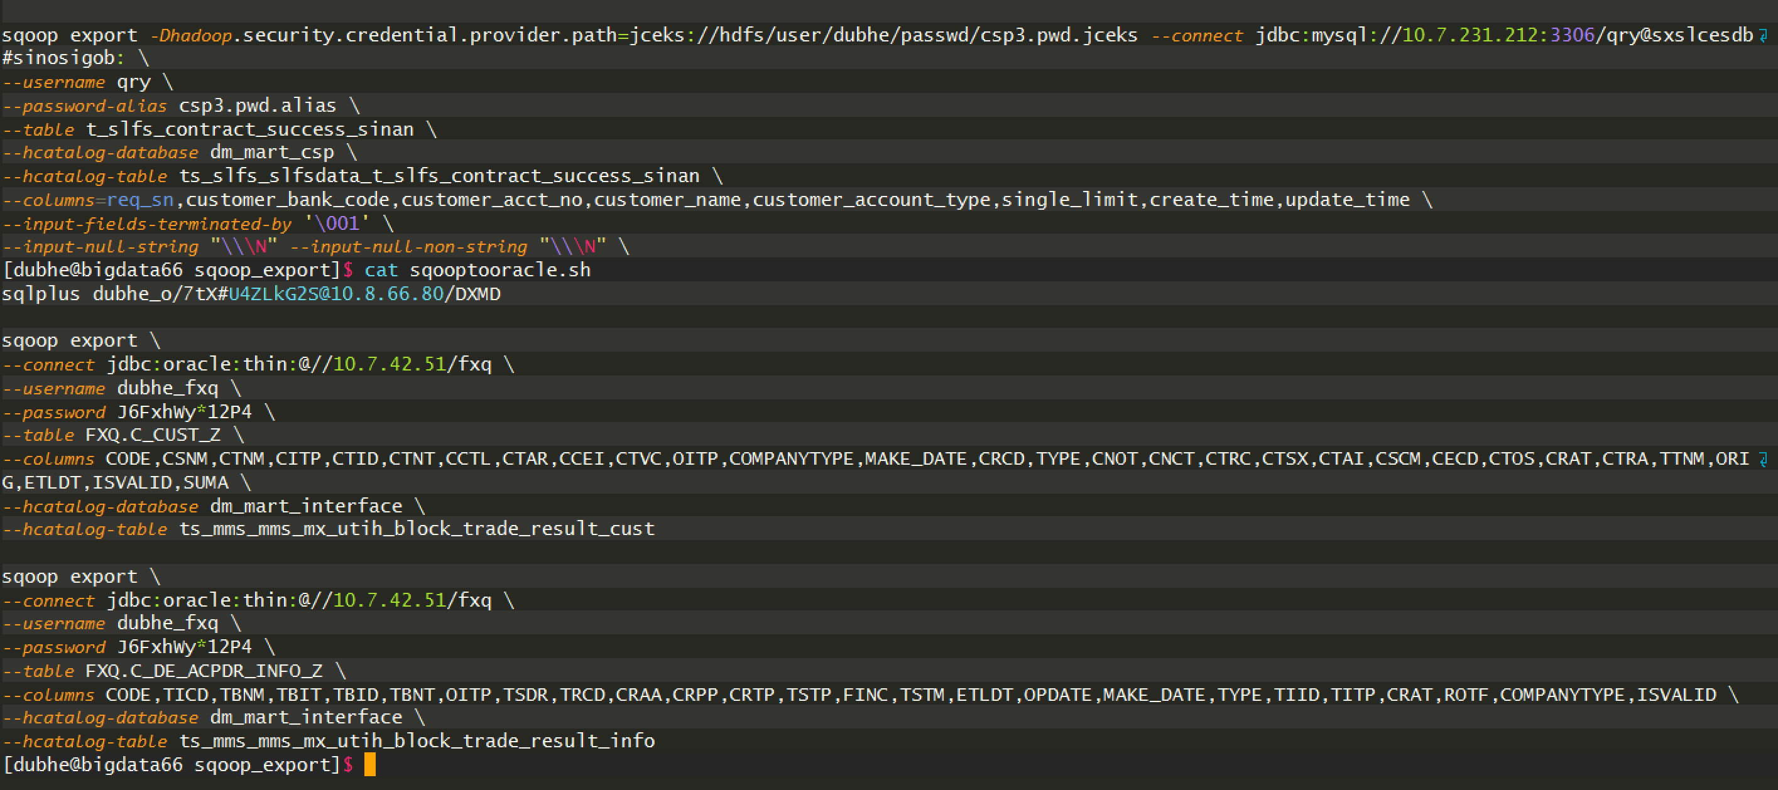The width and height of the screenshot is (1778, 790).
Task: Click the orange terminal cursor block
Action: pyautogui.click(x=370, y=764)
